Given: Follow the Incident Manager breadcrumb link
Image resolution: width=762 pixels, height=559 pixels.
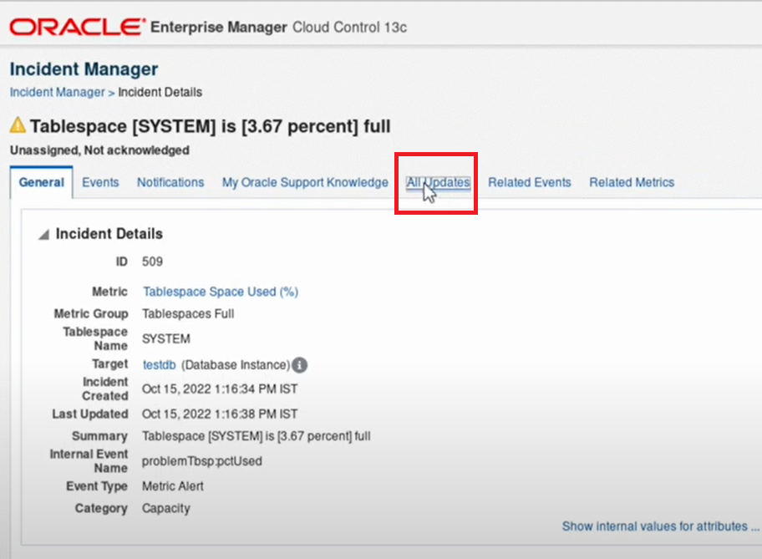Looking at the screenshot, I should (x=58, y=93).
